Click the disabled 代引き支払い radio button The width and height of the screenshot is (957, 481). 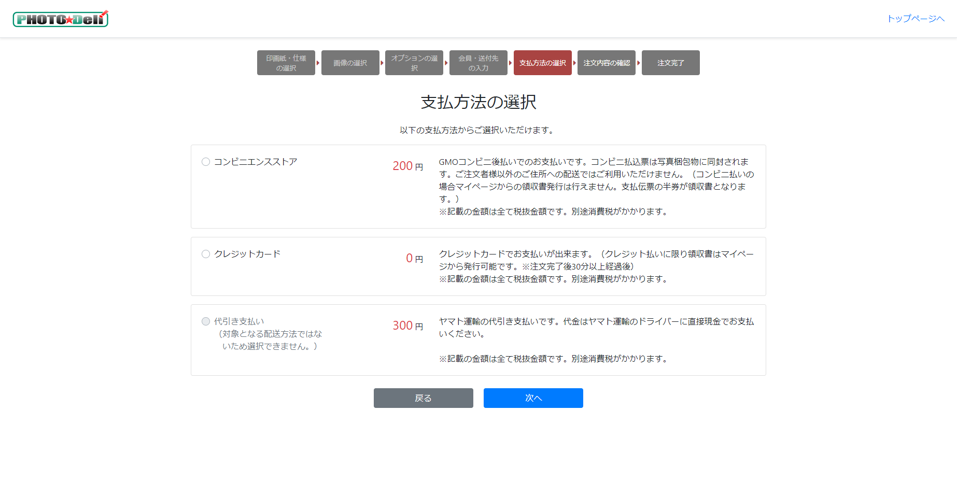tap(206, 321)
